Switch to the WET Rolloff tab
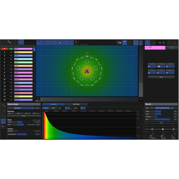The height and width of the screenshot is (179, 179). (x=76, y=104)
